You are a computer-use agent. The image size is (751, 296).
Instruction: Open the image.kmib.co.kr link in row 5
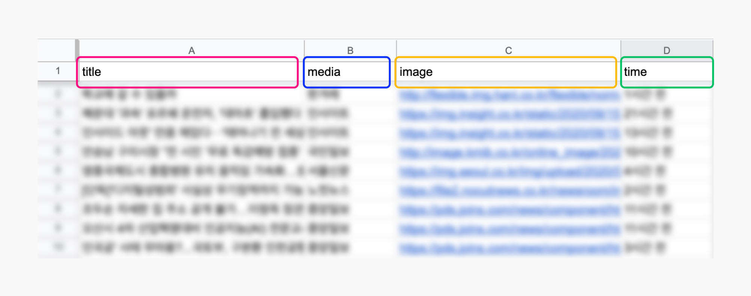[510, 153]
